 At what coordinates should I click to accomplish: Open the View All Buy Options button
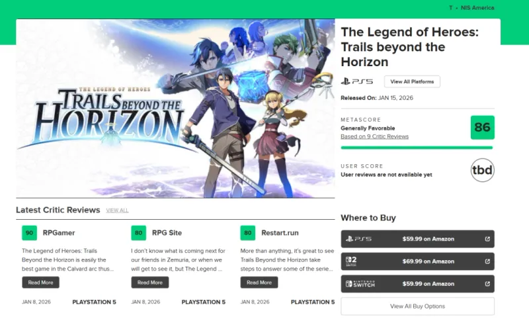tap(417, 306)
